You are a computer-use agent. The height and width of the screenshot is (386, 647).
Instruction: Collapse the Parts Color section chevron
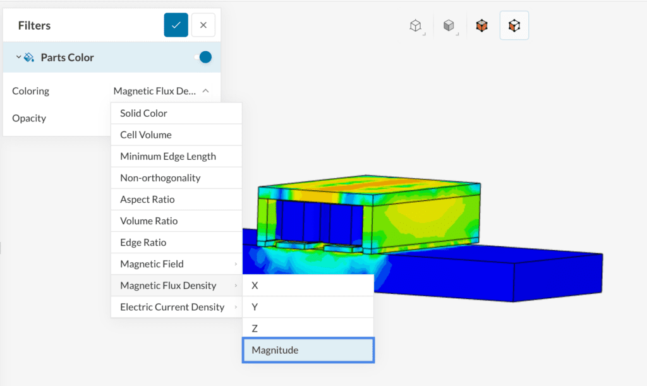(18, 57)
